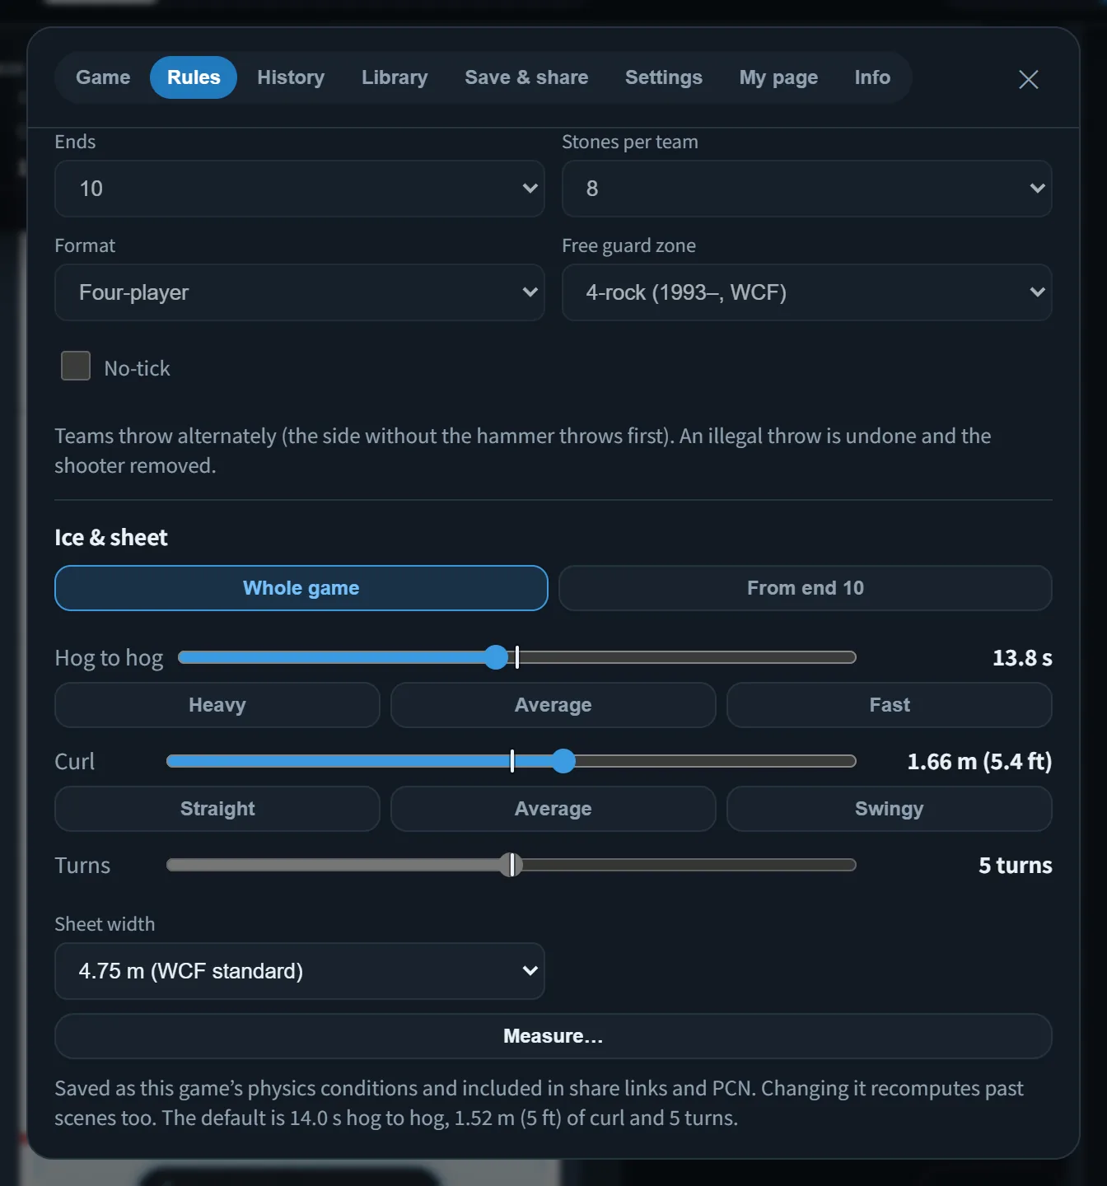This screenshot has height=1186, width=1107.
Task: Choose Swingy curl preset
Action: tap(890, 809)
